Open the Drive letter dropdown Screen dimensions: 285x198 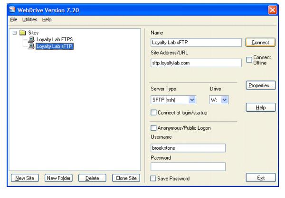coord(225,100)
